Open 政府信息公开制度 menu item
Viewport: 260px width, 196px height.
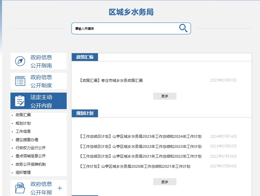click(38, 81)
